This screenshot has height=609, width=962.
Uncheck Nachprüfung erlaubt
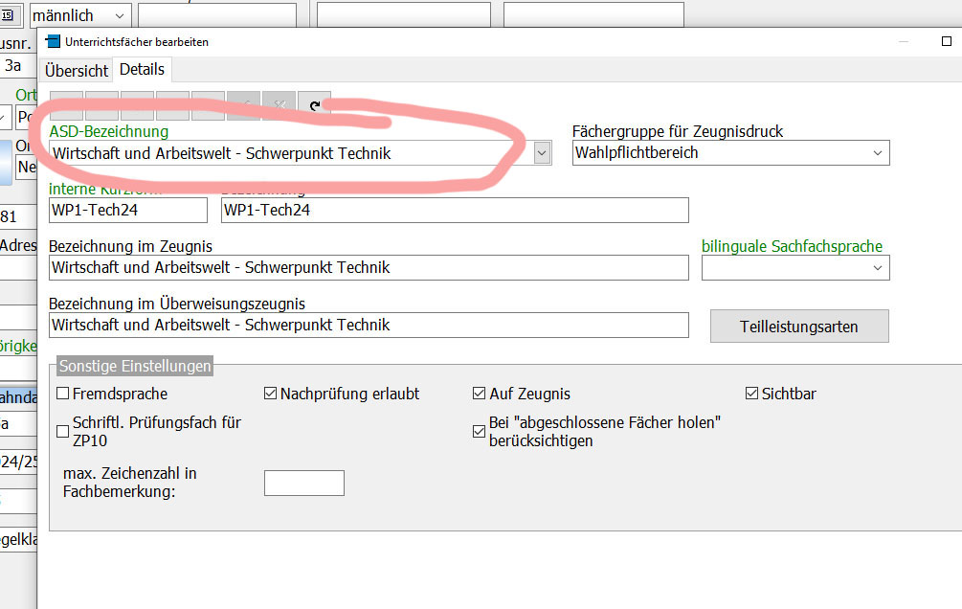coord(271,394)
